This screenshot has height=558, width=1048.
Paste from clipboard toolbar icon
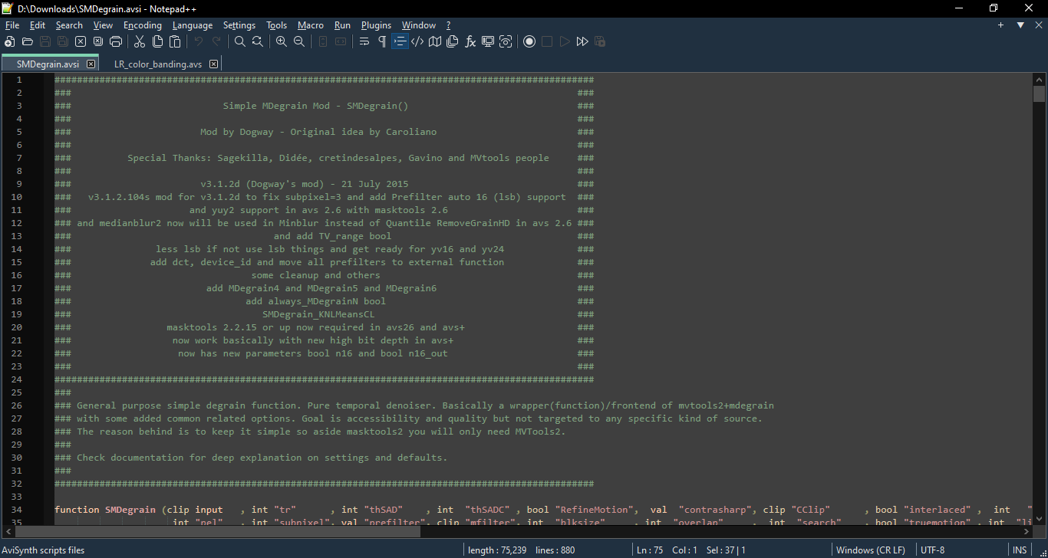175,41
